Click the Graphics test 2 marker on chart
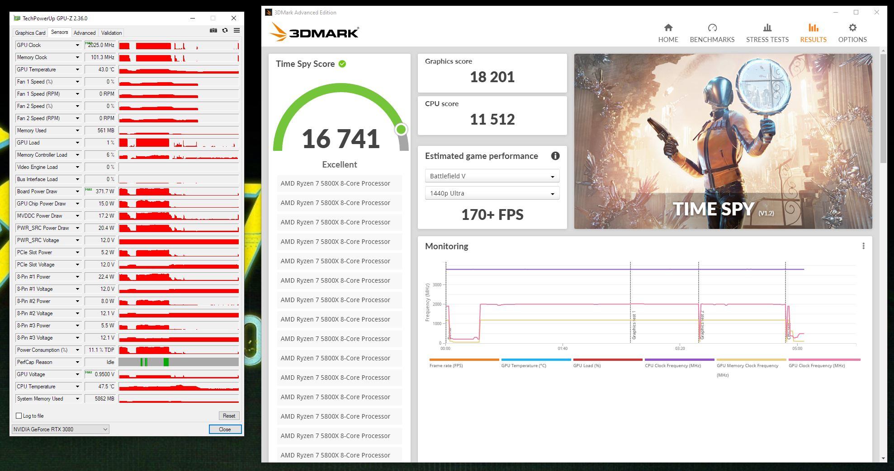Image resolution: width=894 pixels, height=471 pixels. pyautogui.click(x=702, y=325)
